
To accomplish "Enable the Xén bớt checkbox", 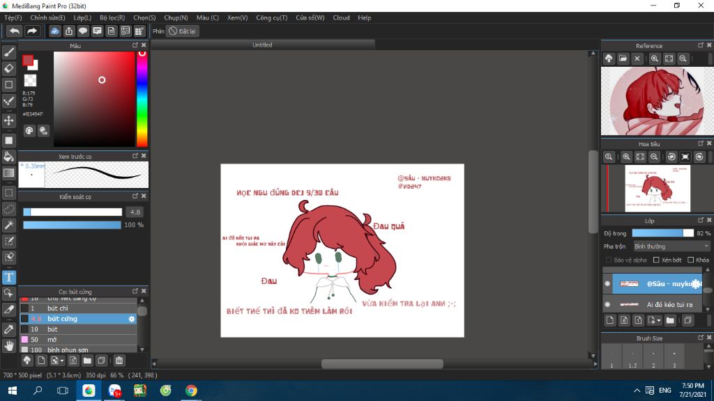I will click(656, 260).
